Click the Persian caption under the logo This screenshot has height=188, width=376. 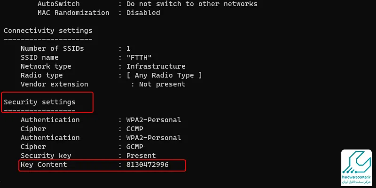click(357, 182)
